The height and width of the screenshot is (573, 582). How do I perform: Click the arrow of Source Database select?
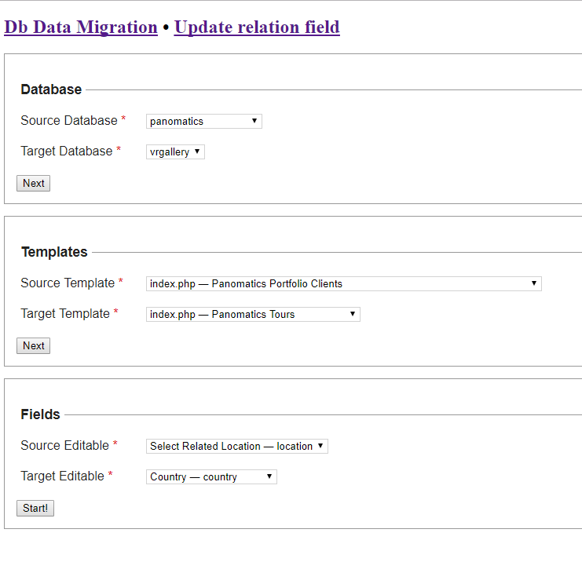[254, 121]
